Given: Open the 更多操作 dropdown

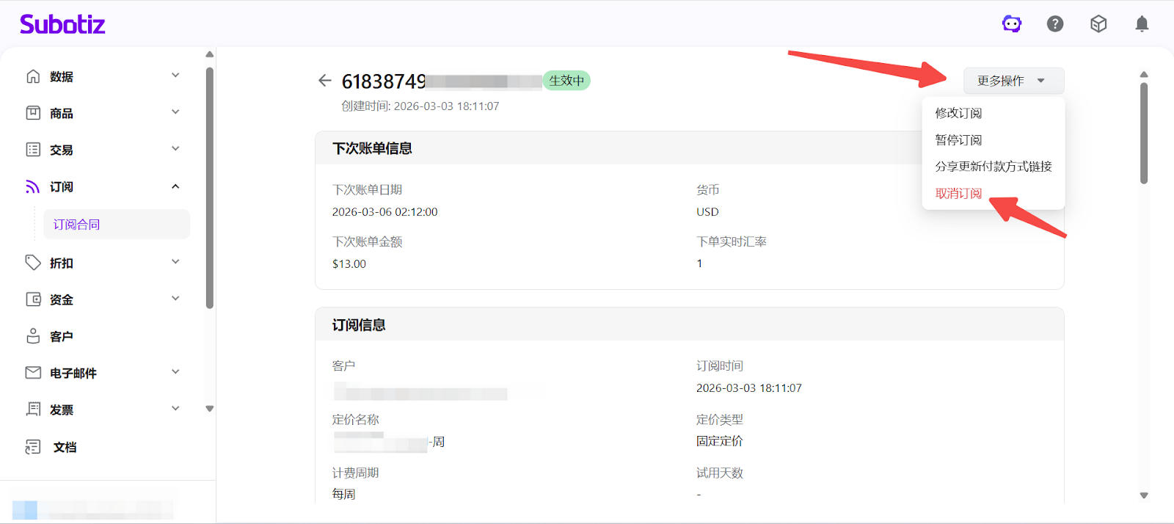Looking at the screenshot, I should coord(1013,81).
